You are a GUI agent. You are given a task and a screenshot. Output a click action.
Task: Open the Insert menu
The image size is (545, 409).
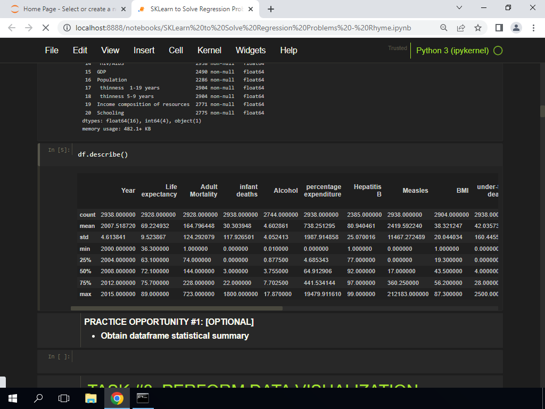[144, 51]
